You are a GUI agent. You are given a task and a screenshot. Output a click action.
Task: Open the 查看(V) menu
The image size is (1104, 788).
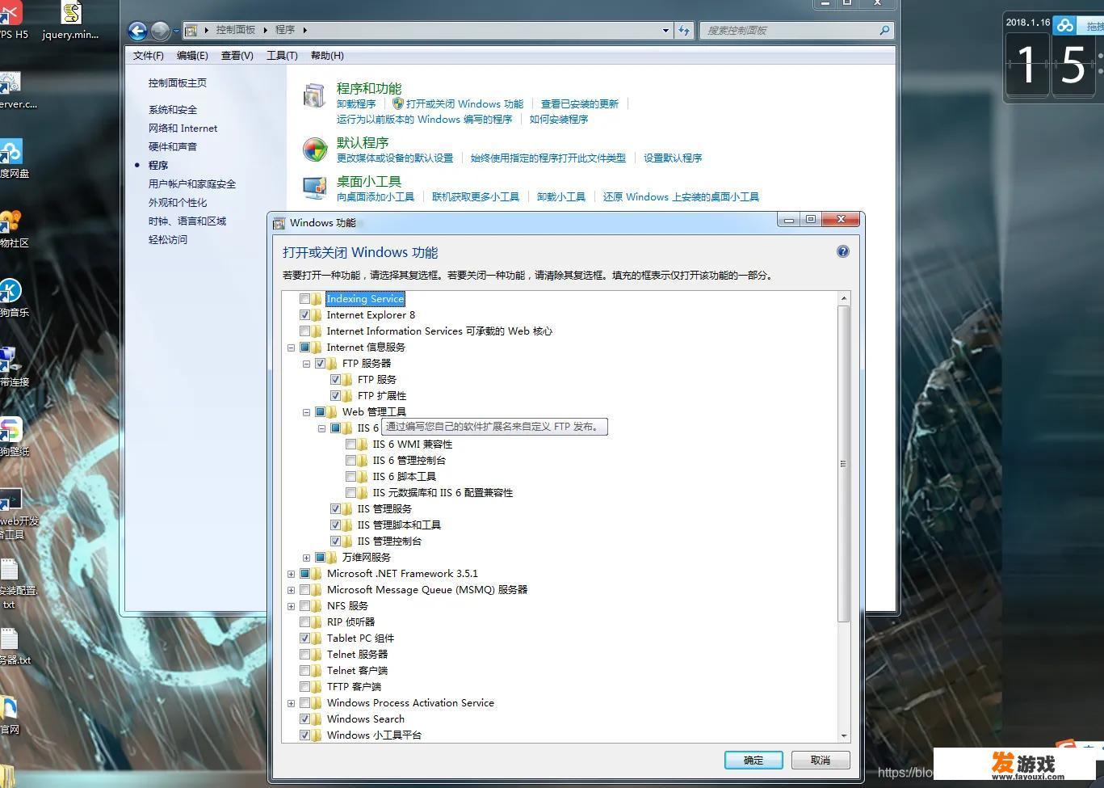(x=237, y=56)
